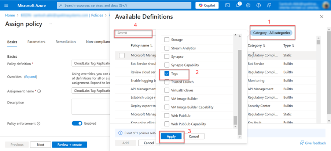
Task: Go to Home breadcrumb
Action: point(10,15)
